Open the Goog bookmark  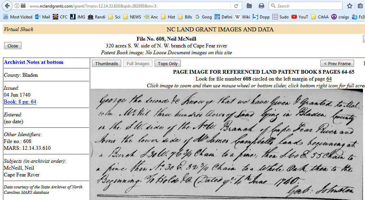click(204, 17)
